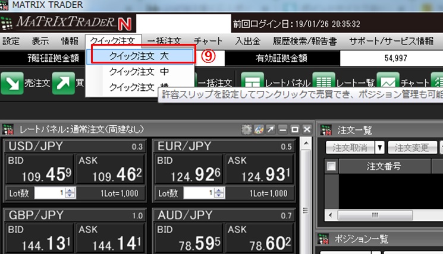The width and height of the screenshot is (443, 254).
Task: Open the 履歴検索/報告書 menu
Action: pos(304,41)
